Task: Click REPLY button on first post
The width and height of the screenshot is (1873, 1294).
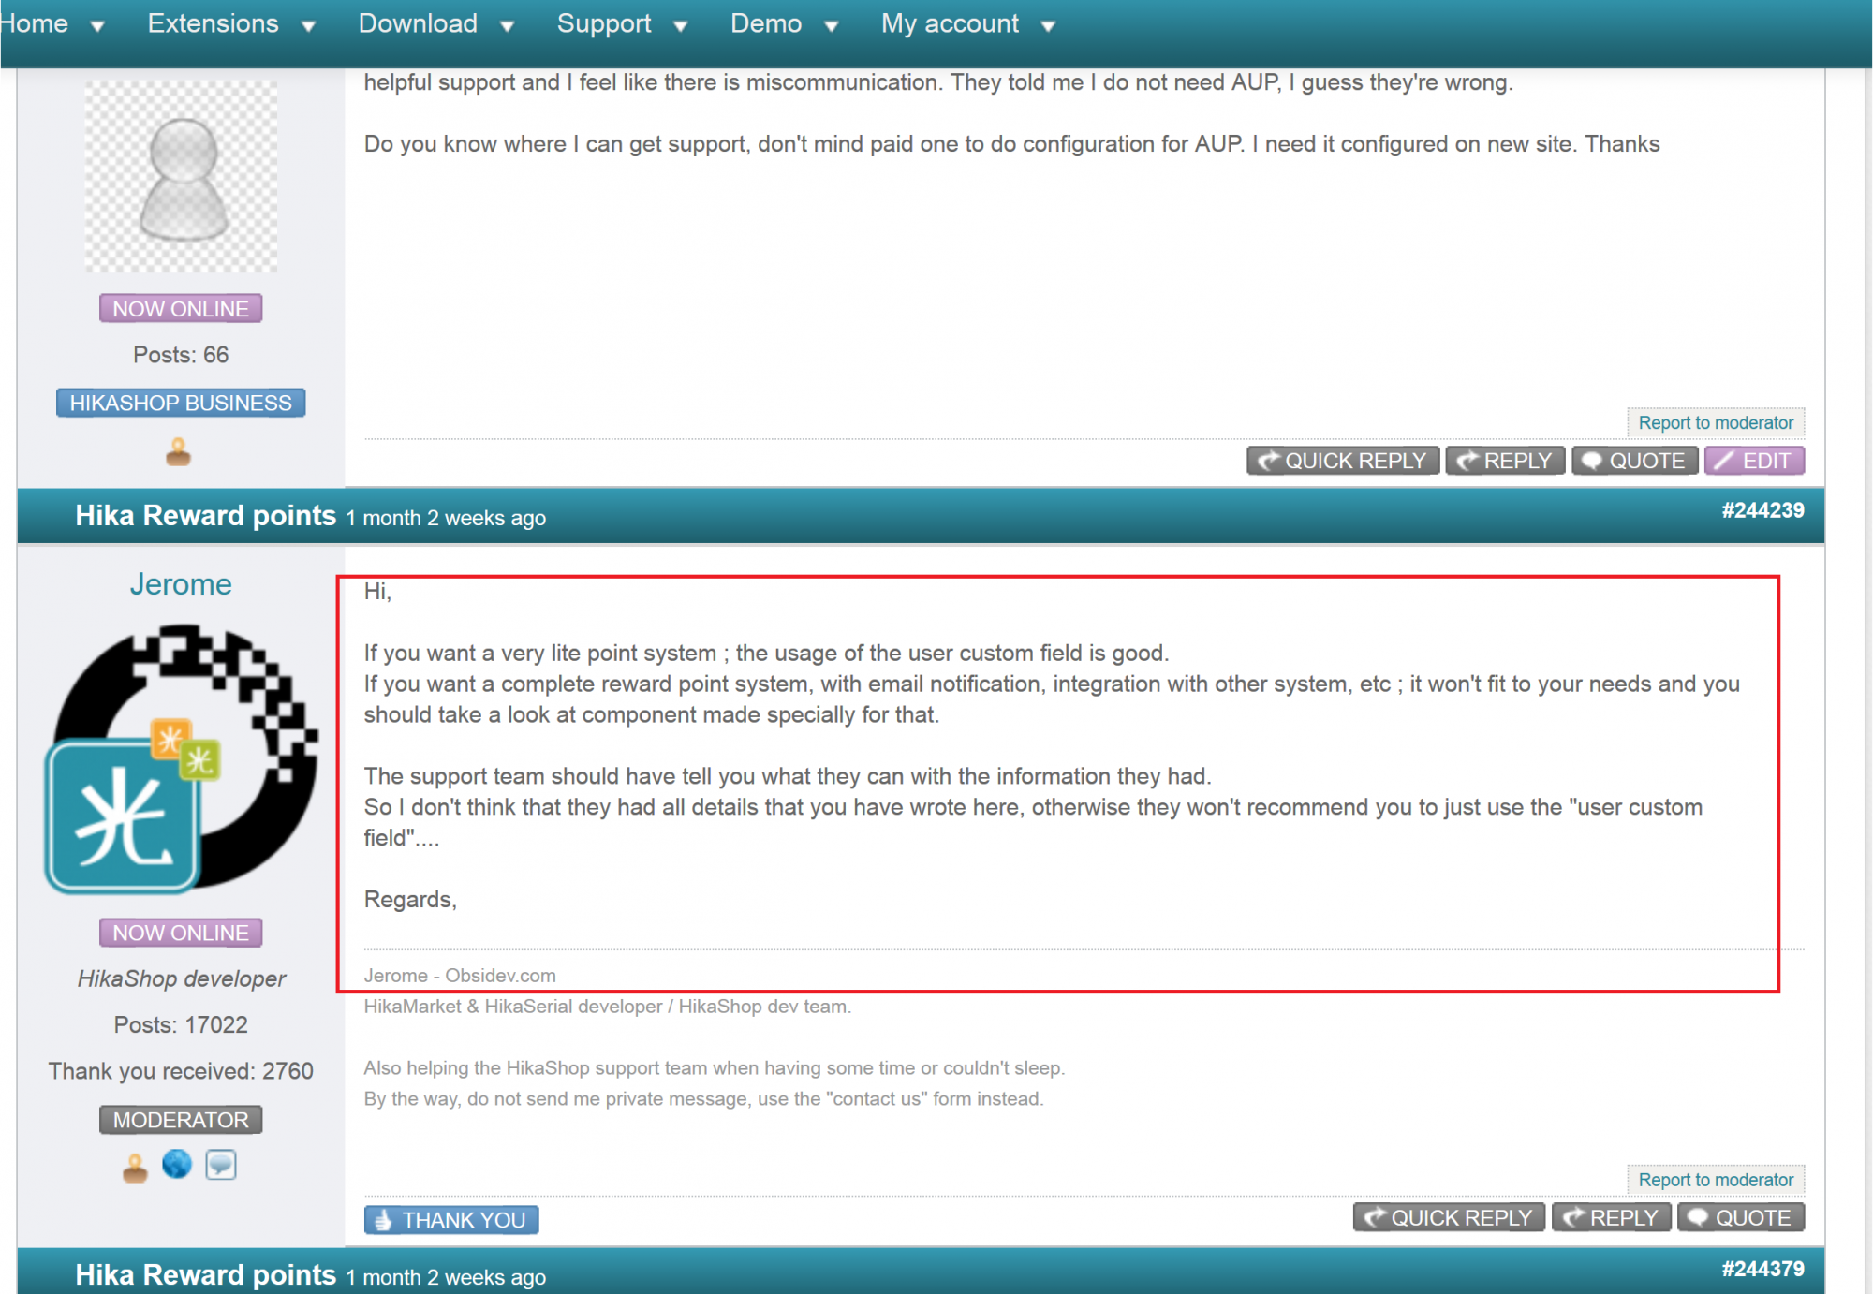Action: point(1505,461)
